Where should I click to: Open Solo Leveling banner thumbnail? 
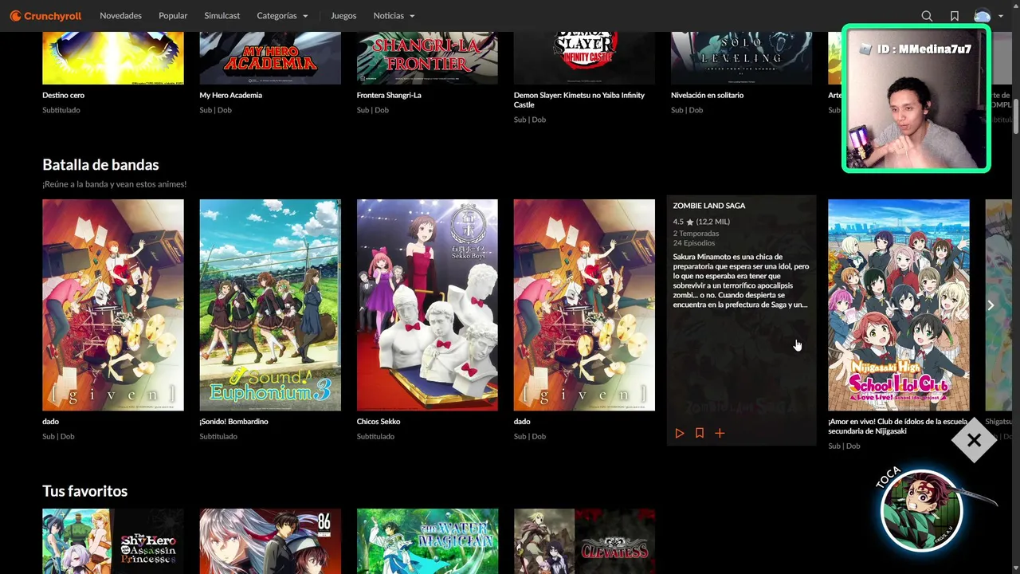741,58
